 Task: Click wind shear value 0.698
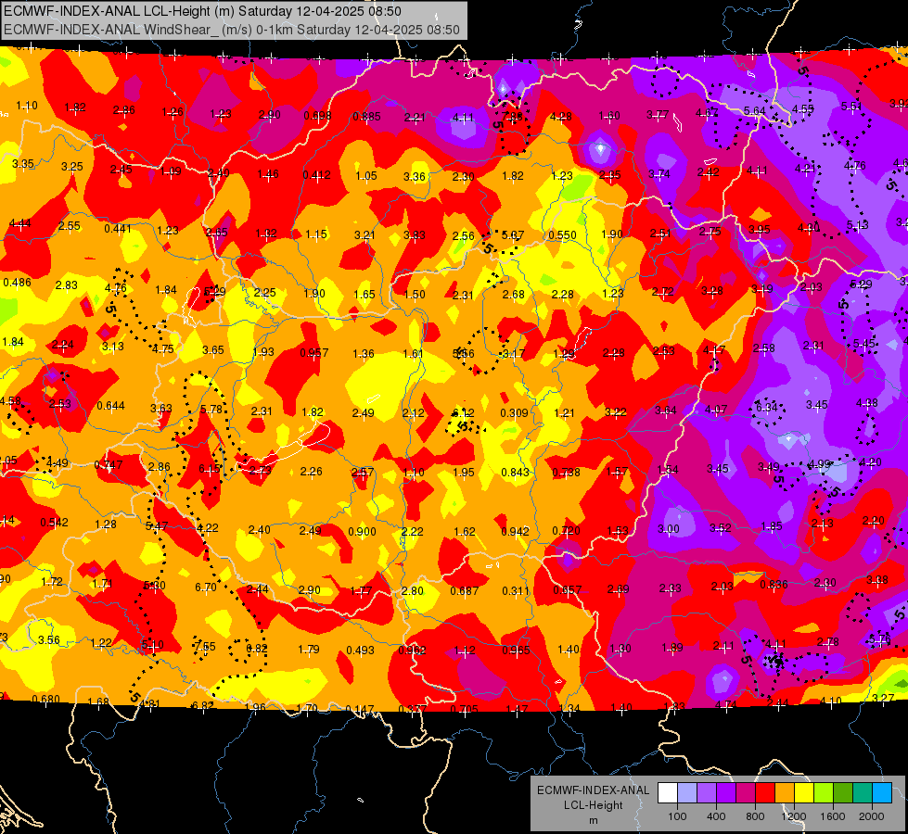pos(317,116)
